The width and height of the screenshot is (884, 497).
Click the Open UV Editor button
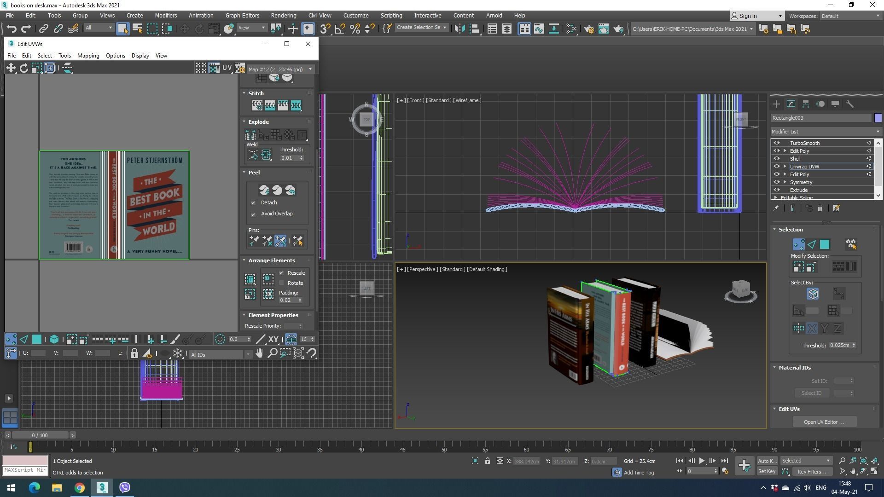tap(824, 422)
